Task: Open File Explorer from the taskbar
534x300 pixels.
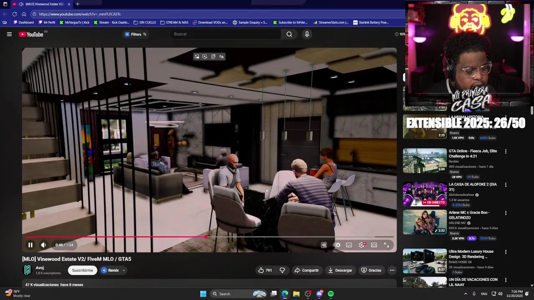Action: [296, 294]
